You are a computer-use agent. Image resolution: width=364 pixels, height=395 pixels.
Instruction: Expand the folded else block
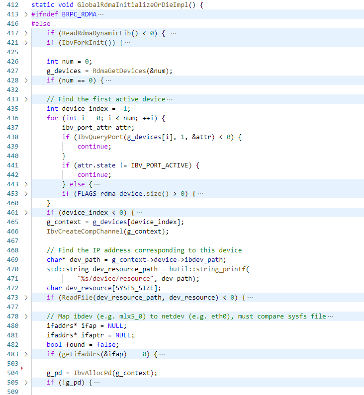(26, 184)
